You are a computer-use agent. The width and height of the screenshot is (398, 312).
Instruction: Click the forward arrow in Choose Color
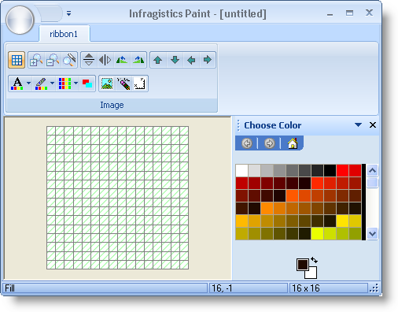269,143
